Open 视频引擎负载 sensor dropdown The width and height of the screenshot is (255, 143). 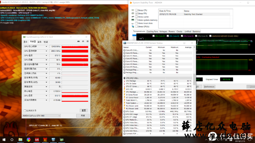(x=46, y=69)
